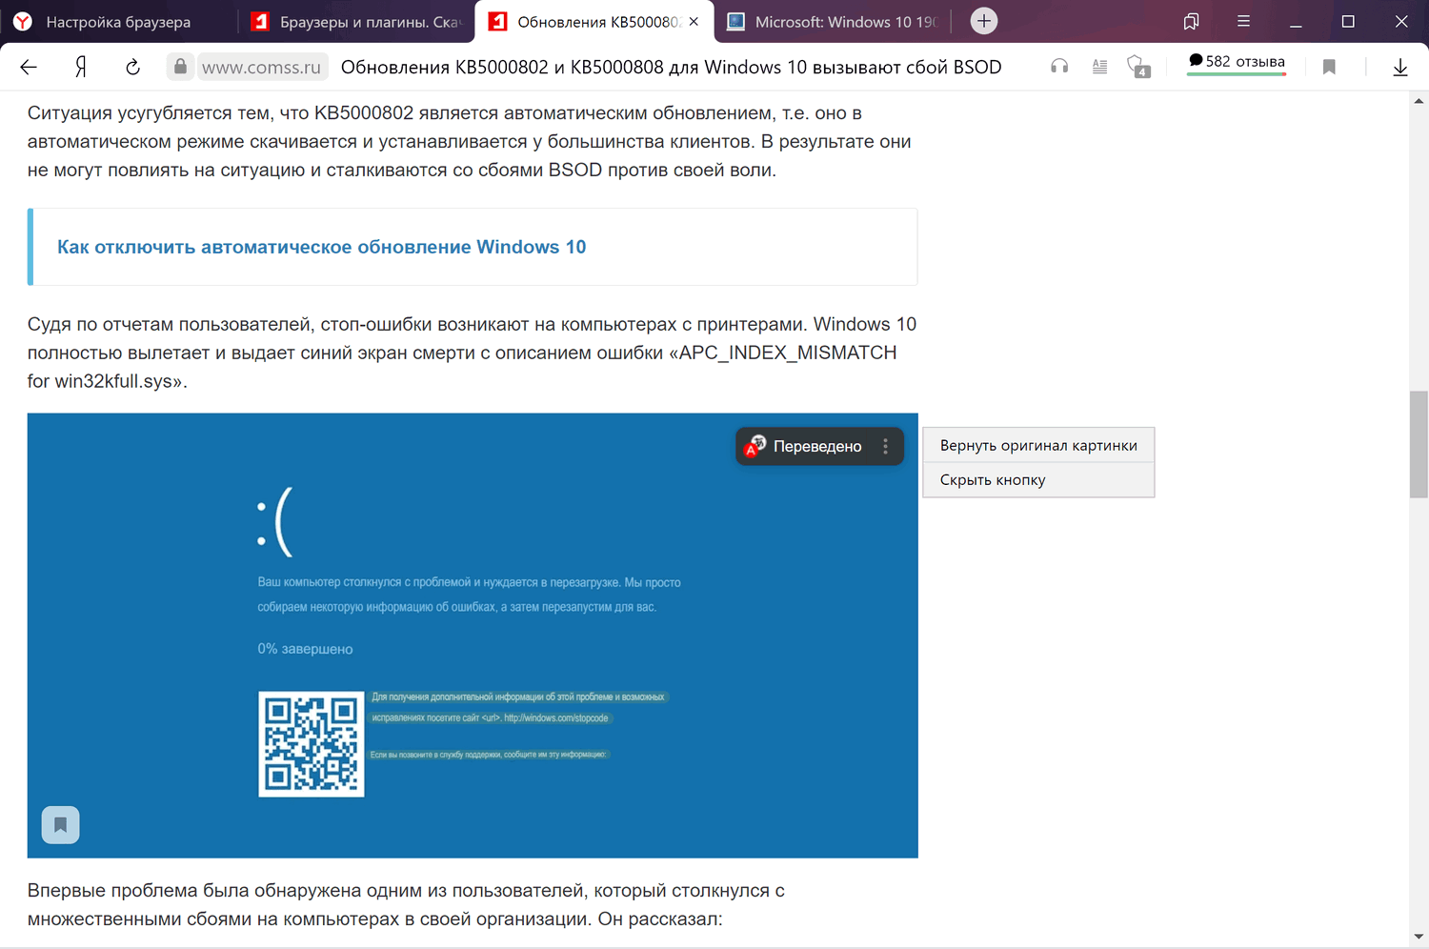Click the scrollbar down arrow
Screen dimensions: 1429x949
(1419, 938)
